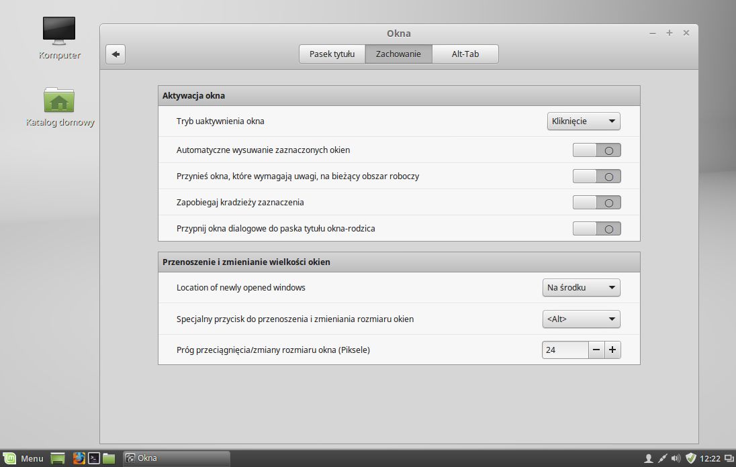The image size is (736, 467).
Task: Open the sound volume tray icon
Action: click(676, 458)
